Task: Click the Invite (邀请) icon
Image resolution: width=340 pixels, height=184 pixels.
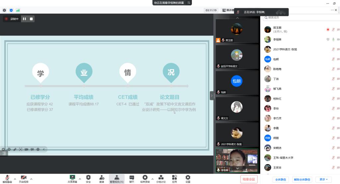Action: coord(102,178)
